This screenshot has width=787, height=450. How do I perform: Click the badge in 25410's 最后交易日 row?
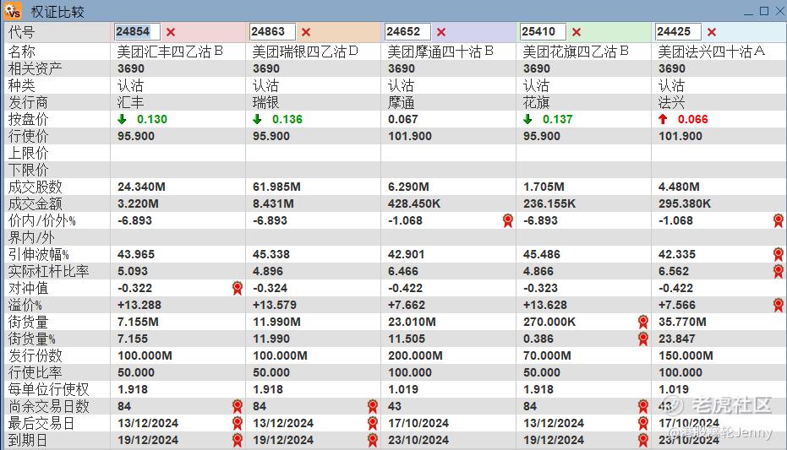pos(643,423)
